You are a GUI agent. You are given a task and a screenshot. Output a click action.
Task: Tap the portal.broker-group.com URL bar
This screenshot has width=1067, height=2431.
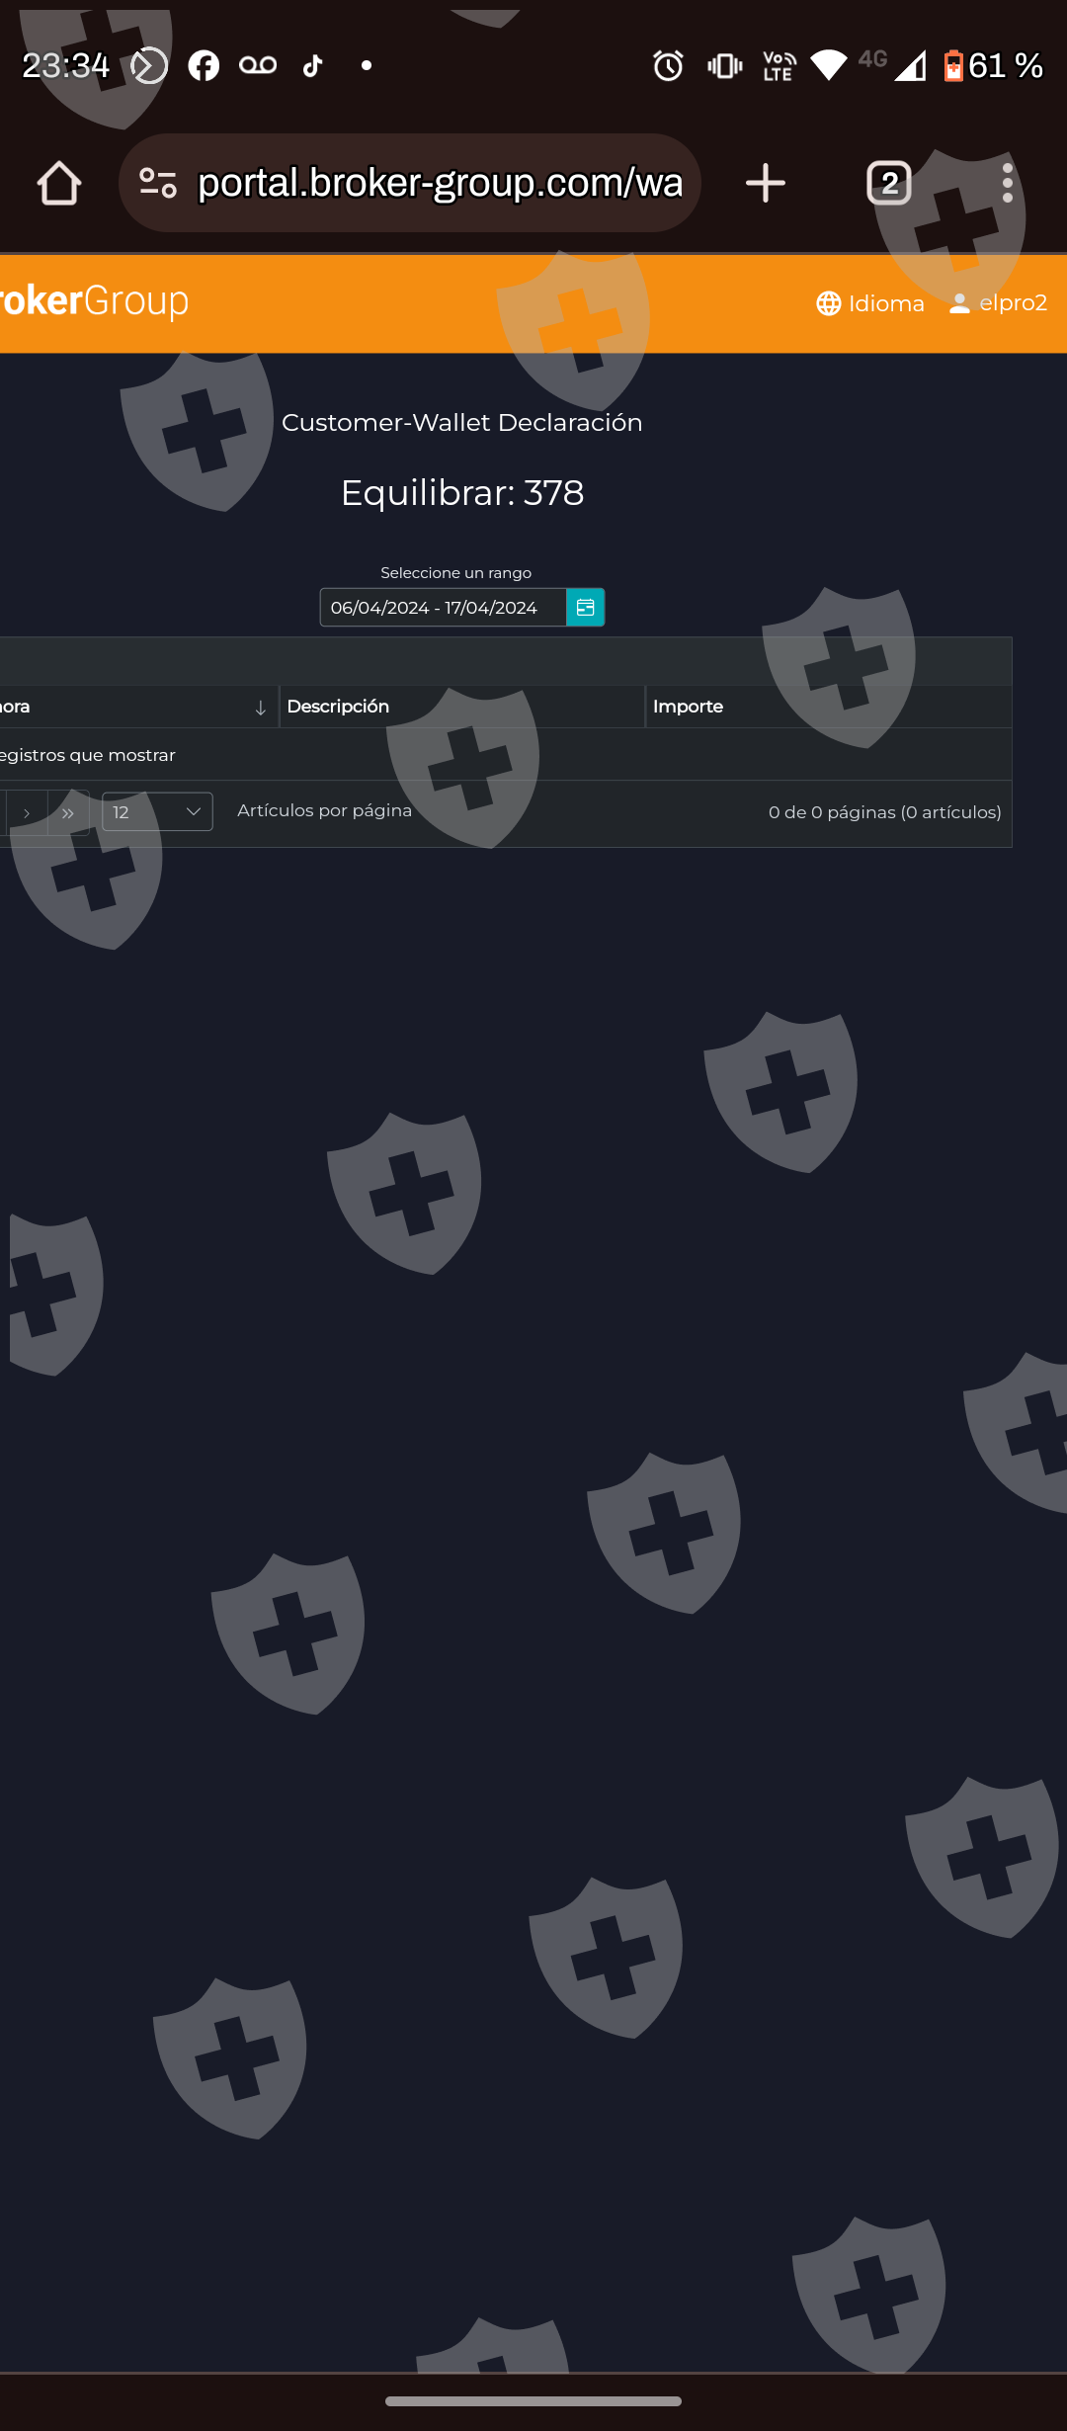(440, 184)
